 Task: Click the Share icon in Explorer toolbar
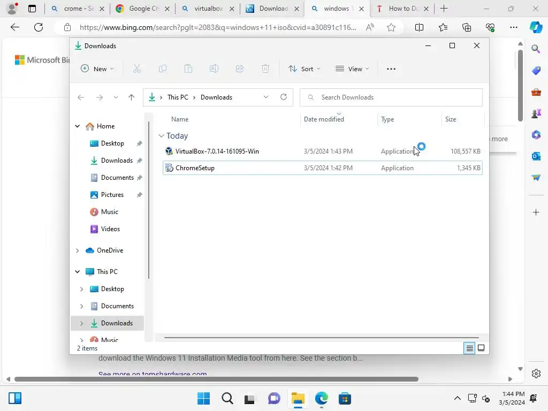click(x=240, y=69)
